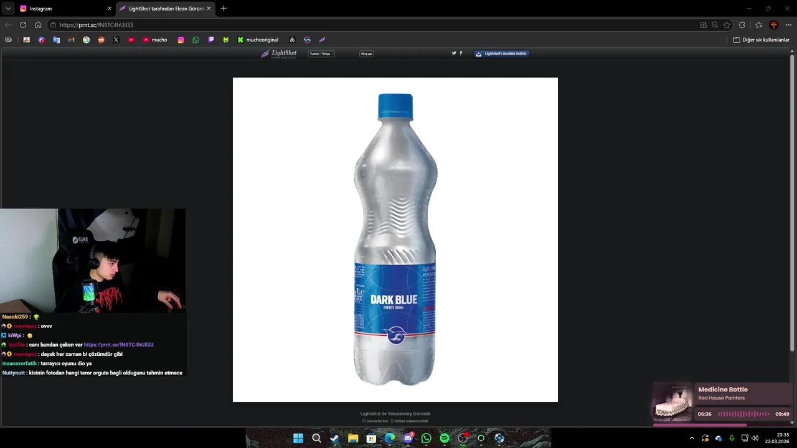Open the browser extensions puzzle icon
Viewport: 797px width, 448px height.
(742, 25)
